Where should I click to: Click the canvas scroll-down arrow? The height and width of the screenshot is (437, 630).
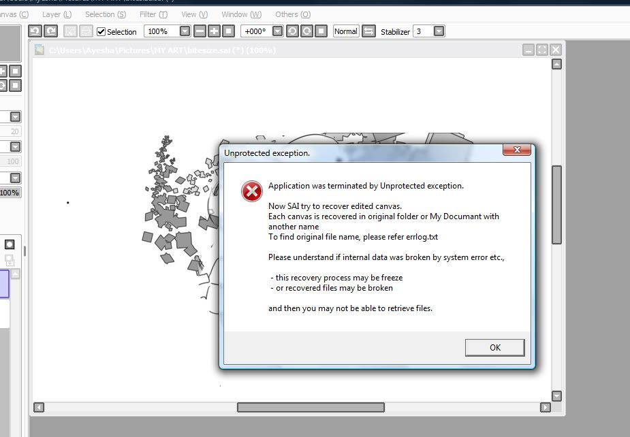pyautogui.click(x=556, y=396)
